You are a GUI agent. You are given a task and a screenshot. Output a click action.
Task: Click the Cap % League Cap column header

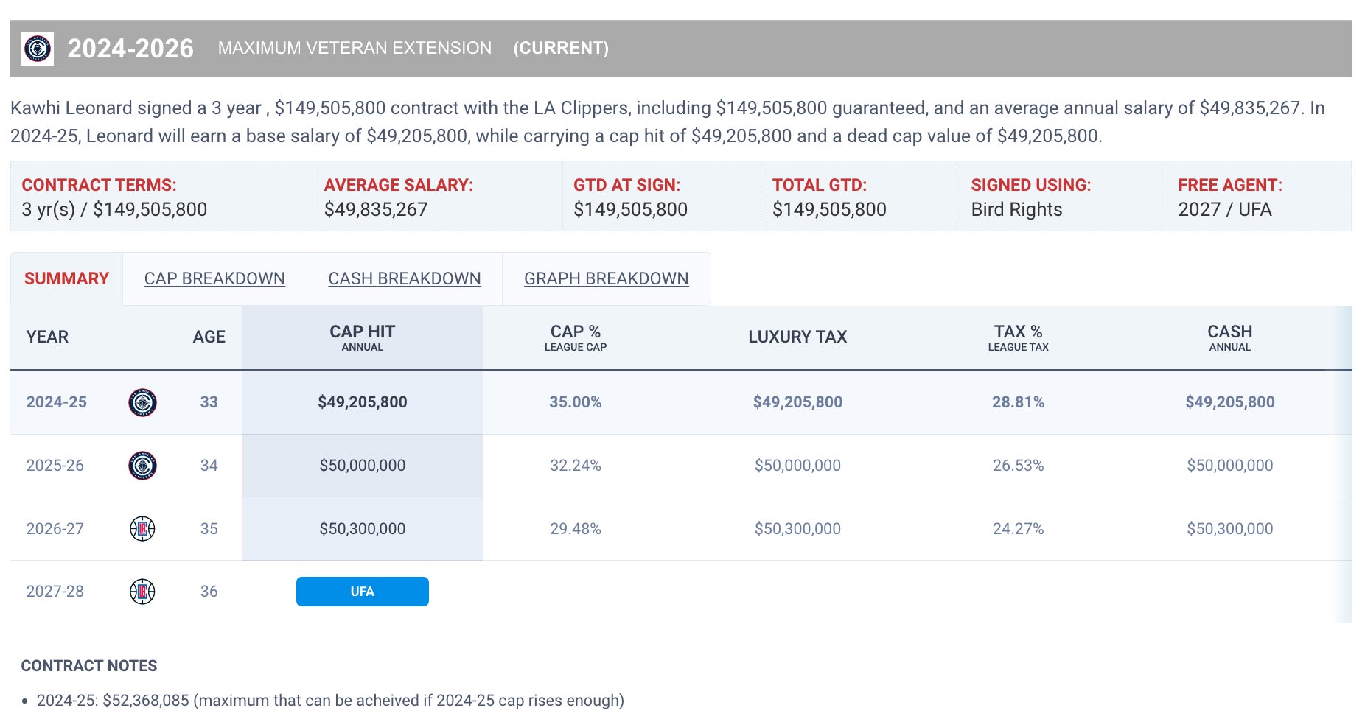click(575, 337)
